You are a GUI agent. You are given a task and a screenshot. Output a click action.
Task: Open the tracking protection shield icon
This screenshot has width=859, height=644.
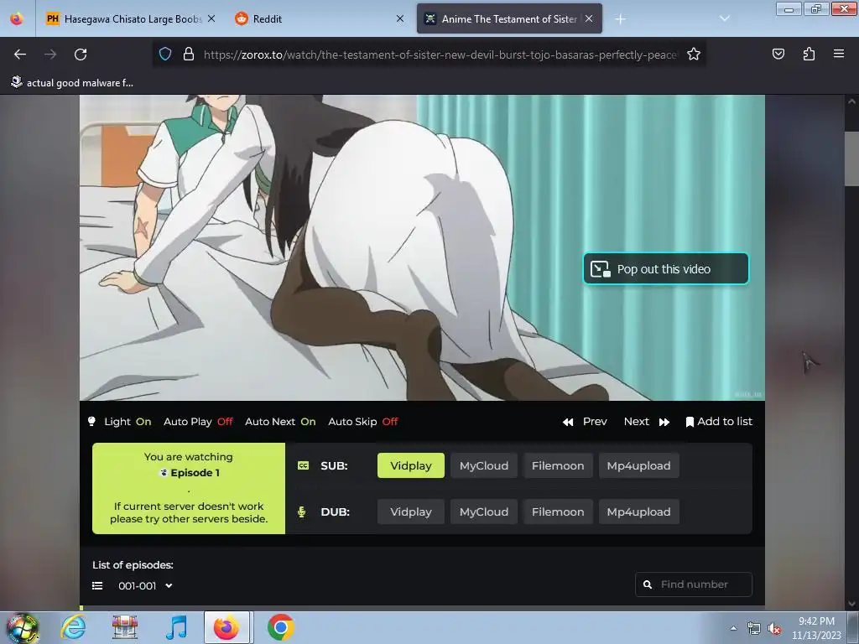(165, 55)
